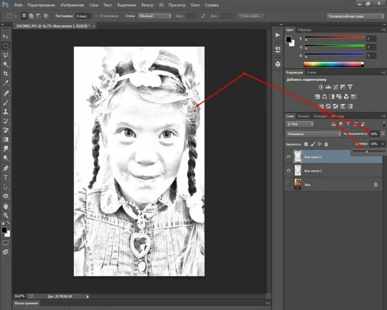Select the Brush tool

(x=6, y=102)
